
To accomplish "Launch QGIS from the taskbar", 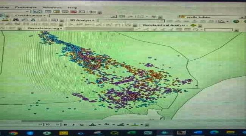I will (114, 133).
